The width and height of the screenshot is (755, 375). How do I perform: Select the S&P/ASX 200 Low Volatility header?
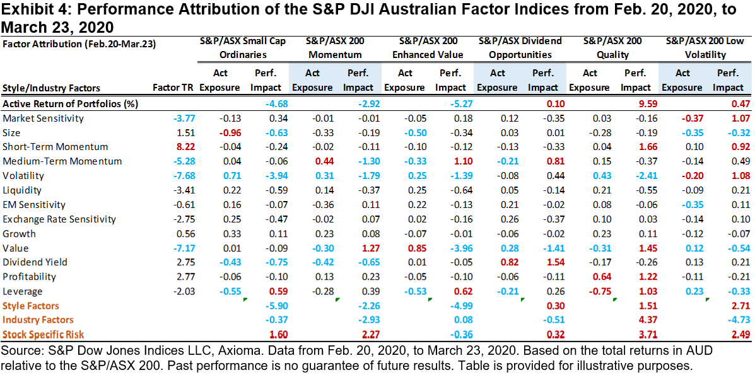[704, 47]
